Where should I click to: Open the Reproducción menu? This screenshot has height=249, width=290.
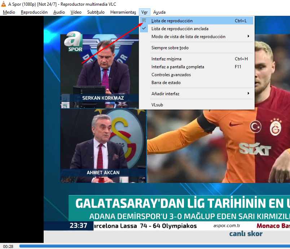click(x=34, y=12)
